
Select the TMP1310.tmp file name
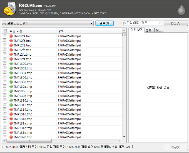(23, 100)
